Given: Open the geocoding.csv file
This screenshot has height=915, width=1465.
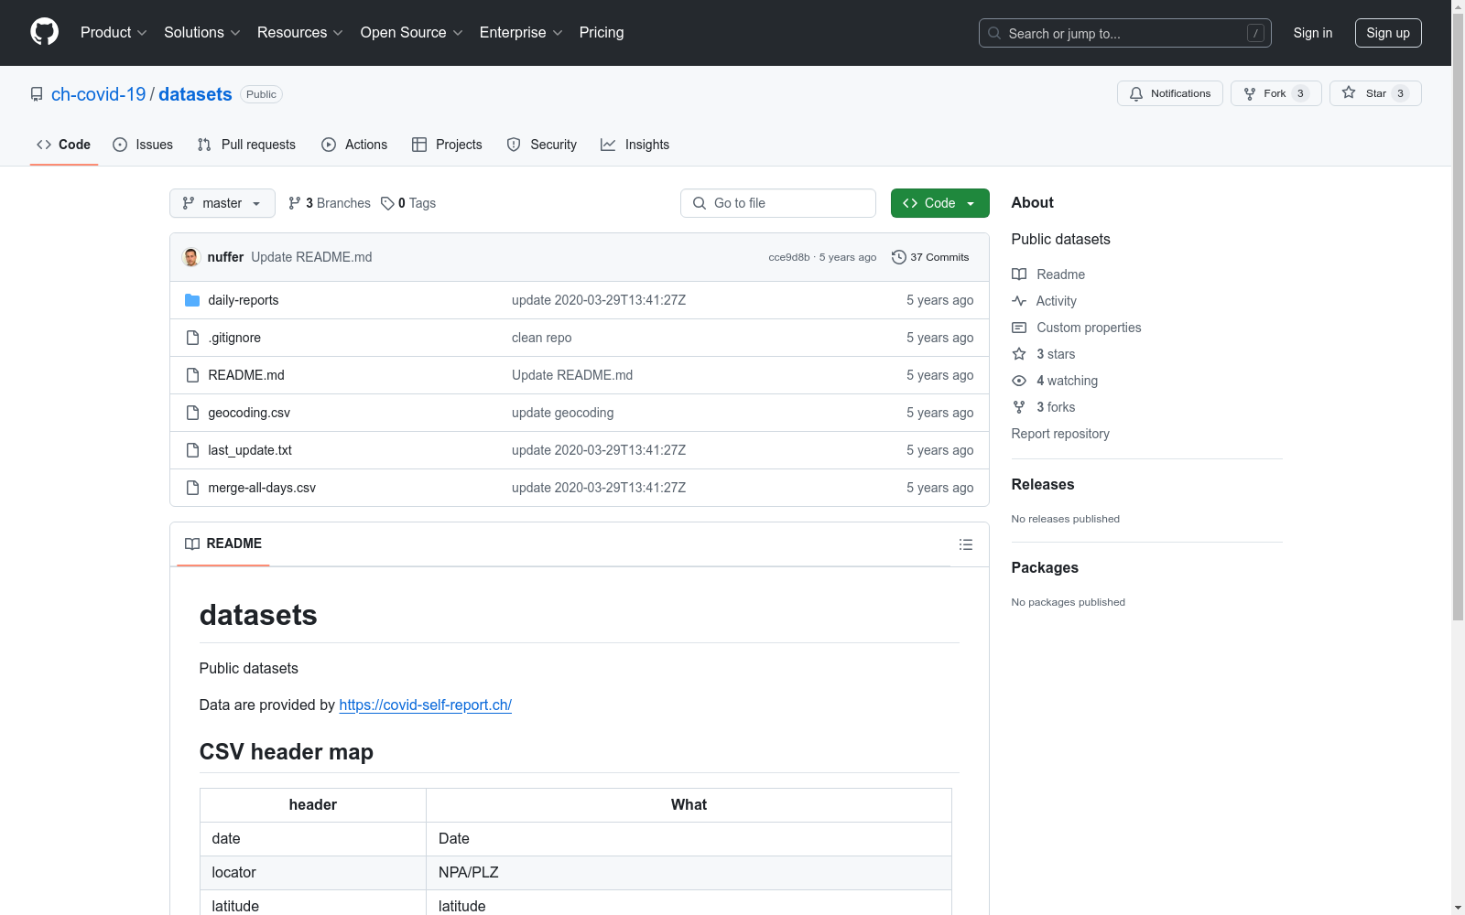Looking at the screenshot, I should point(249,413).
